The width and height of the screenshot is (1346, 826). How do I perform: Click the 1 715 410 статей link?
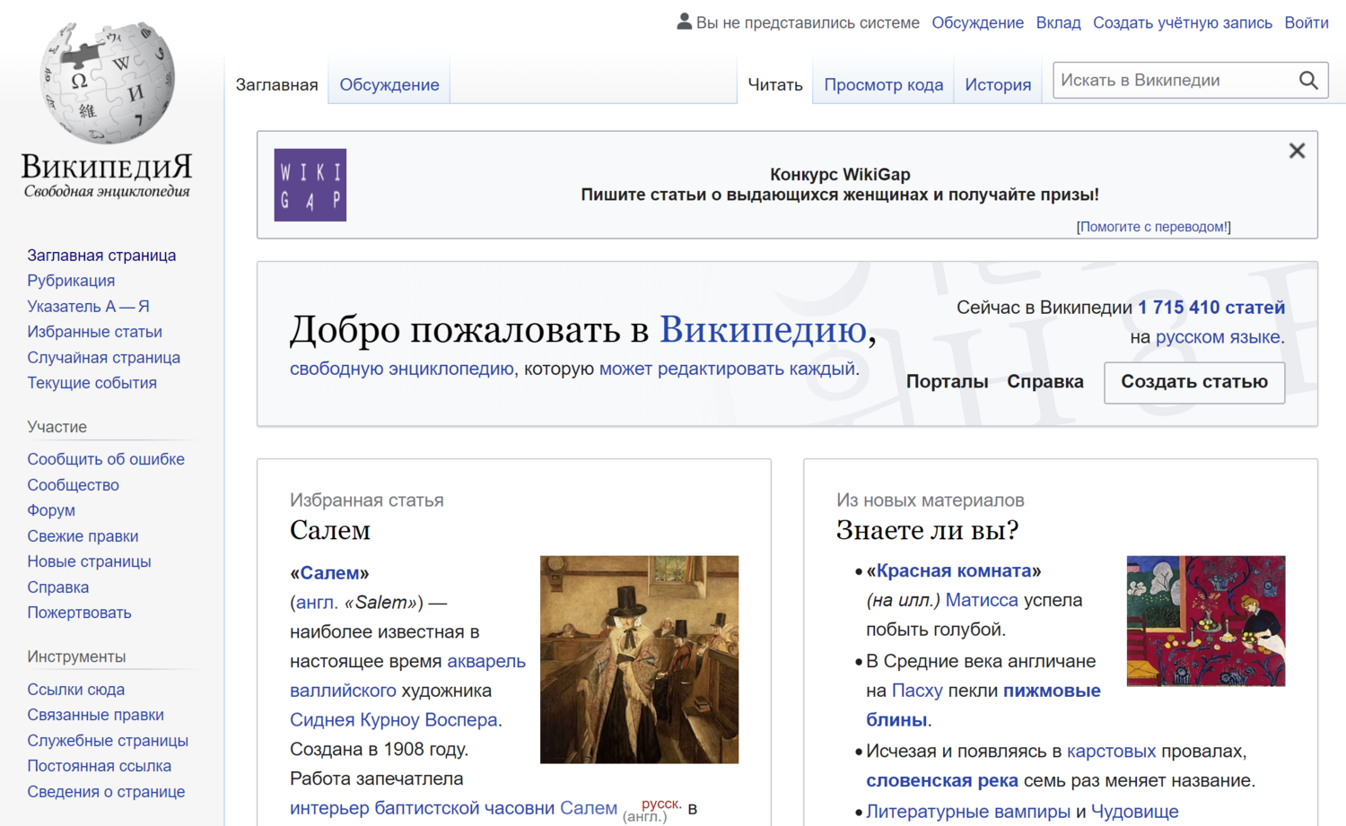(1211, 308)
